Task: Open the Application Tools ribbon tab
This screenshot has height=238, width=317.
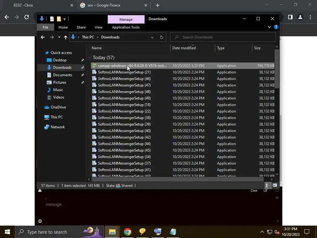Action: pos(126,27)
